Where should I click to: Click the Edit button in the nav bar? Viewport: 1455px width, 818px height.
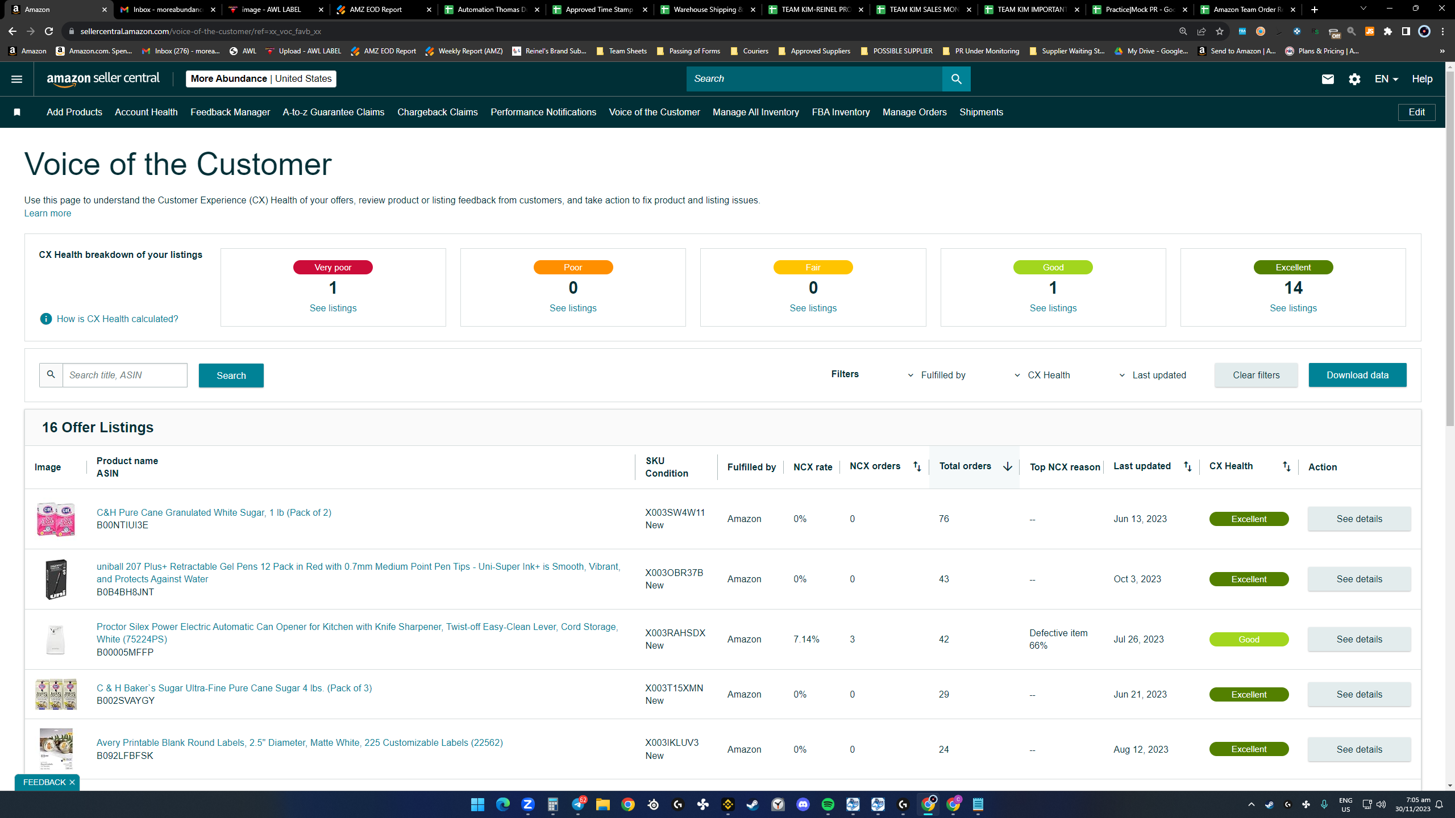click(x=1416, y=112)
